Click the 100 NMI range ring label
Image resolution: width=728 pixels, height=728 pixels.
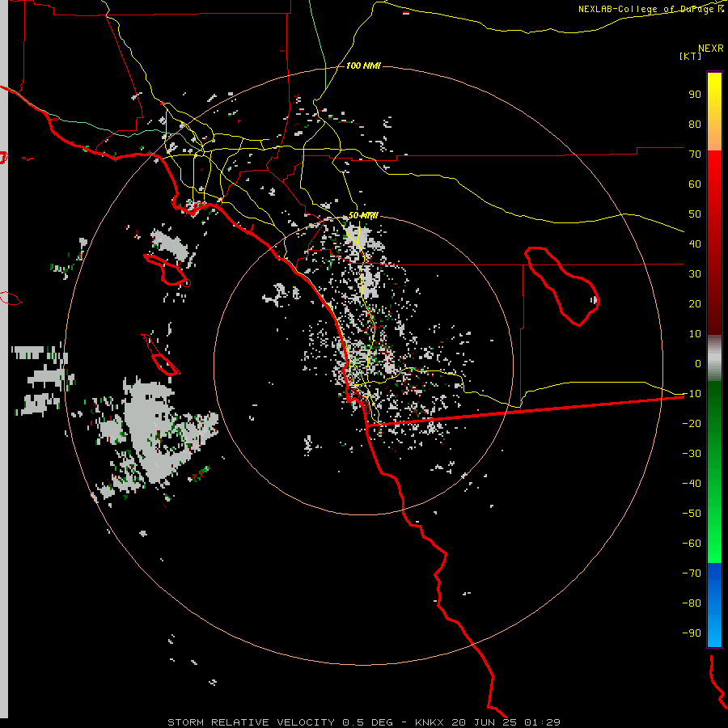(363, 66)
